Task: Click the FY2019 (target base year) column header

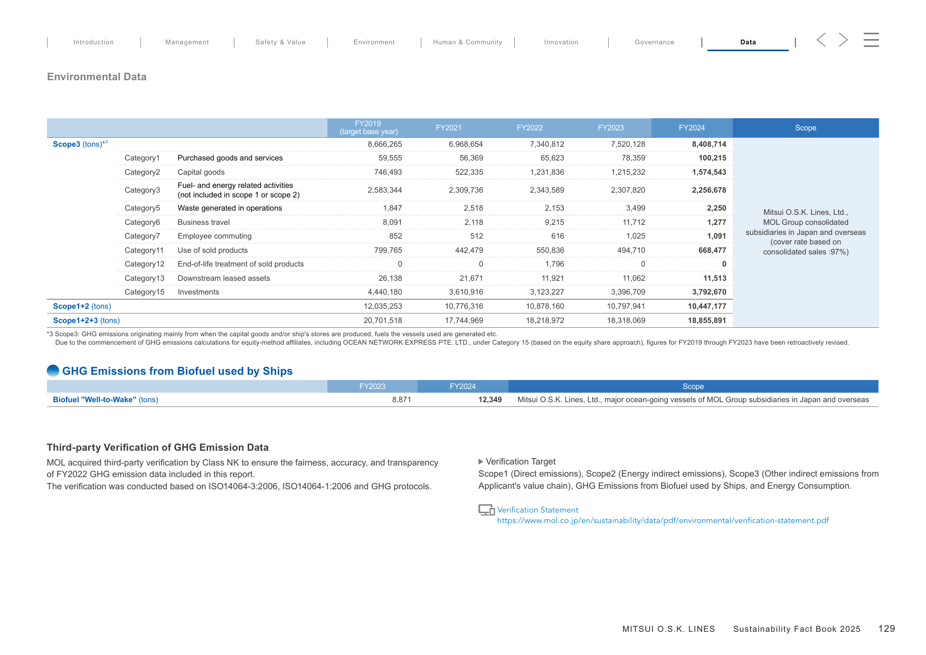Action: (x=368, y=128)
